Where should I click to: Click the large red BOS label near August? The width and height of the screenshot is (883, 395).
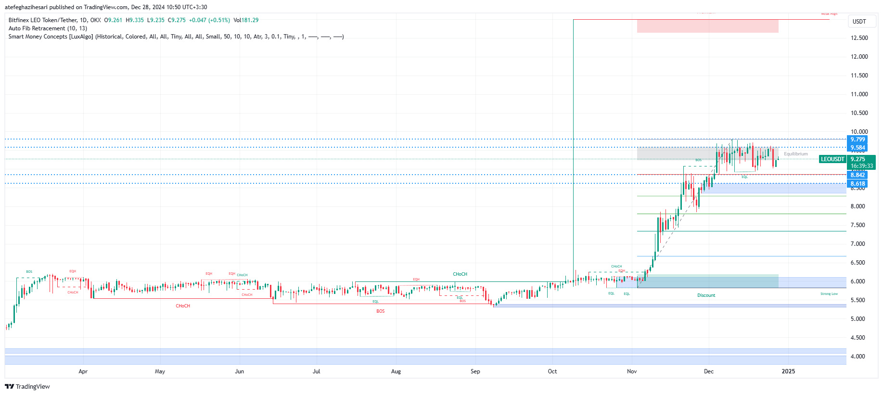click(x=380, y=311)
